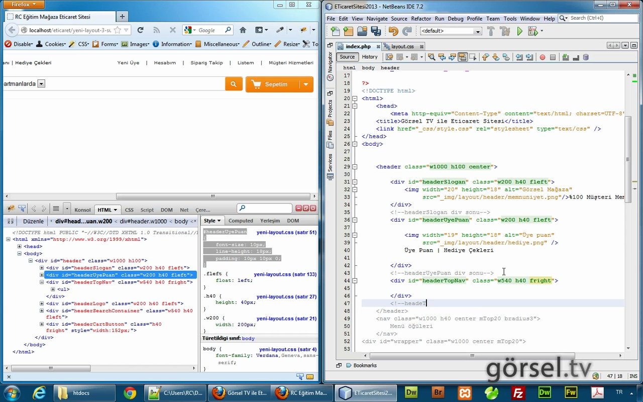Expand the head node in Firebug

tap(20, 247)
